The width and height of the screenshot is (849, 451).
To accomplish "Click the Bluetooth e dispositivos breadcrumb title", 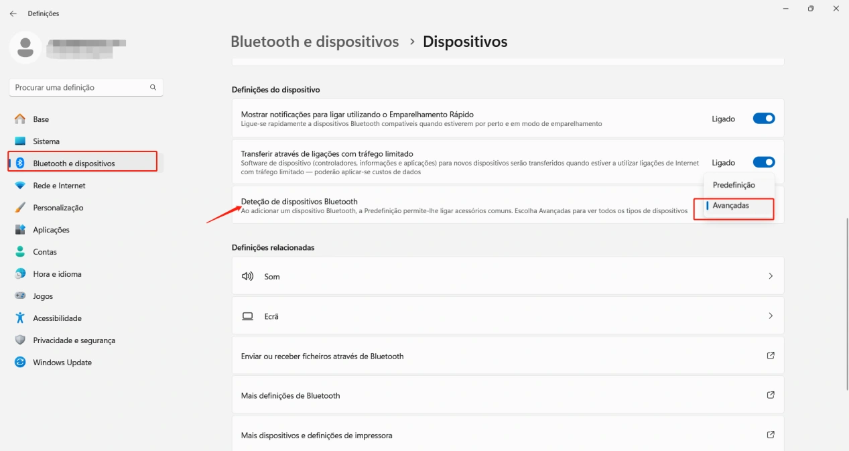I will point(314,42).
